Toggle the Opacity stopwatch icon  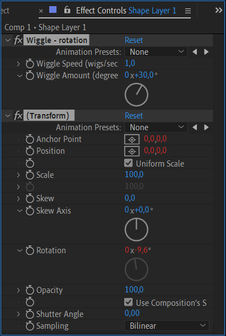(30, 290)
